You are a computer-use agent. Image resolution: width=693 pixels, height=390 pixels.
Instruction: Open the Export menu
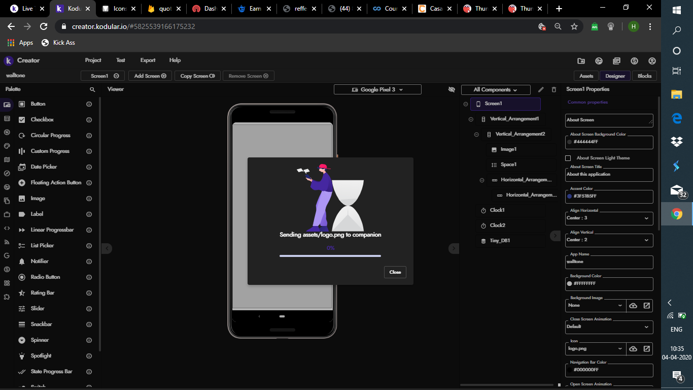148,60
